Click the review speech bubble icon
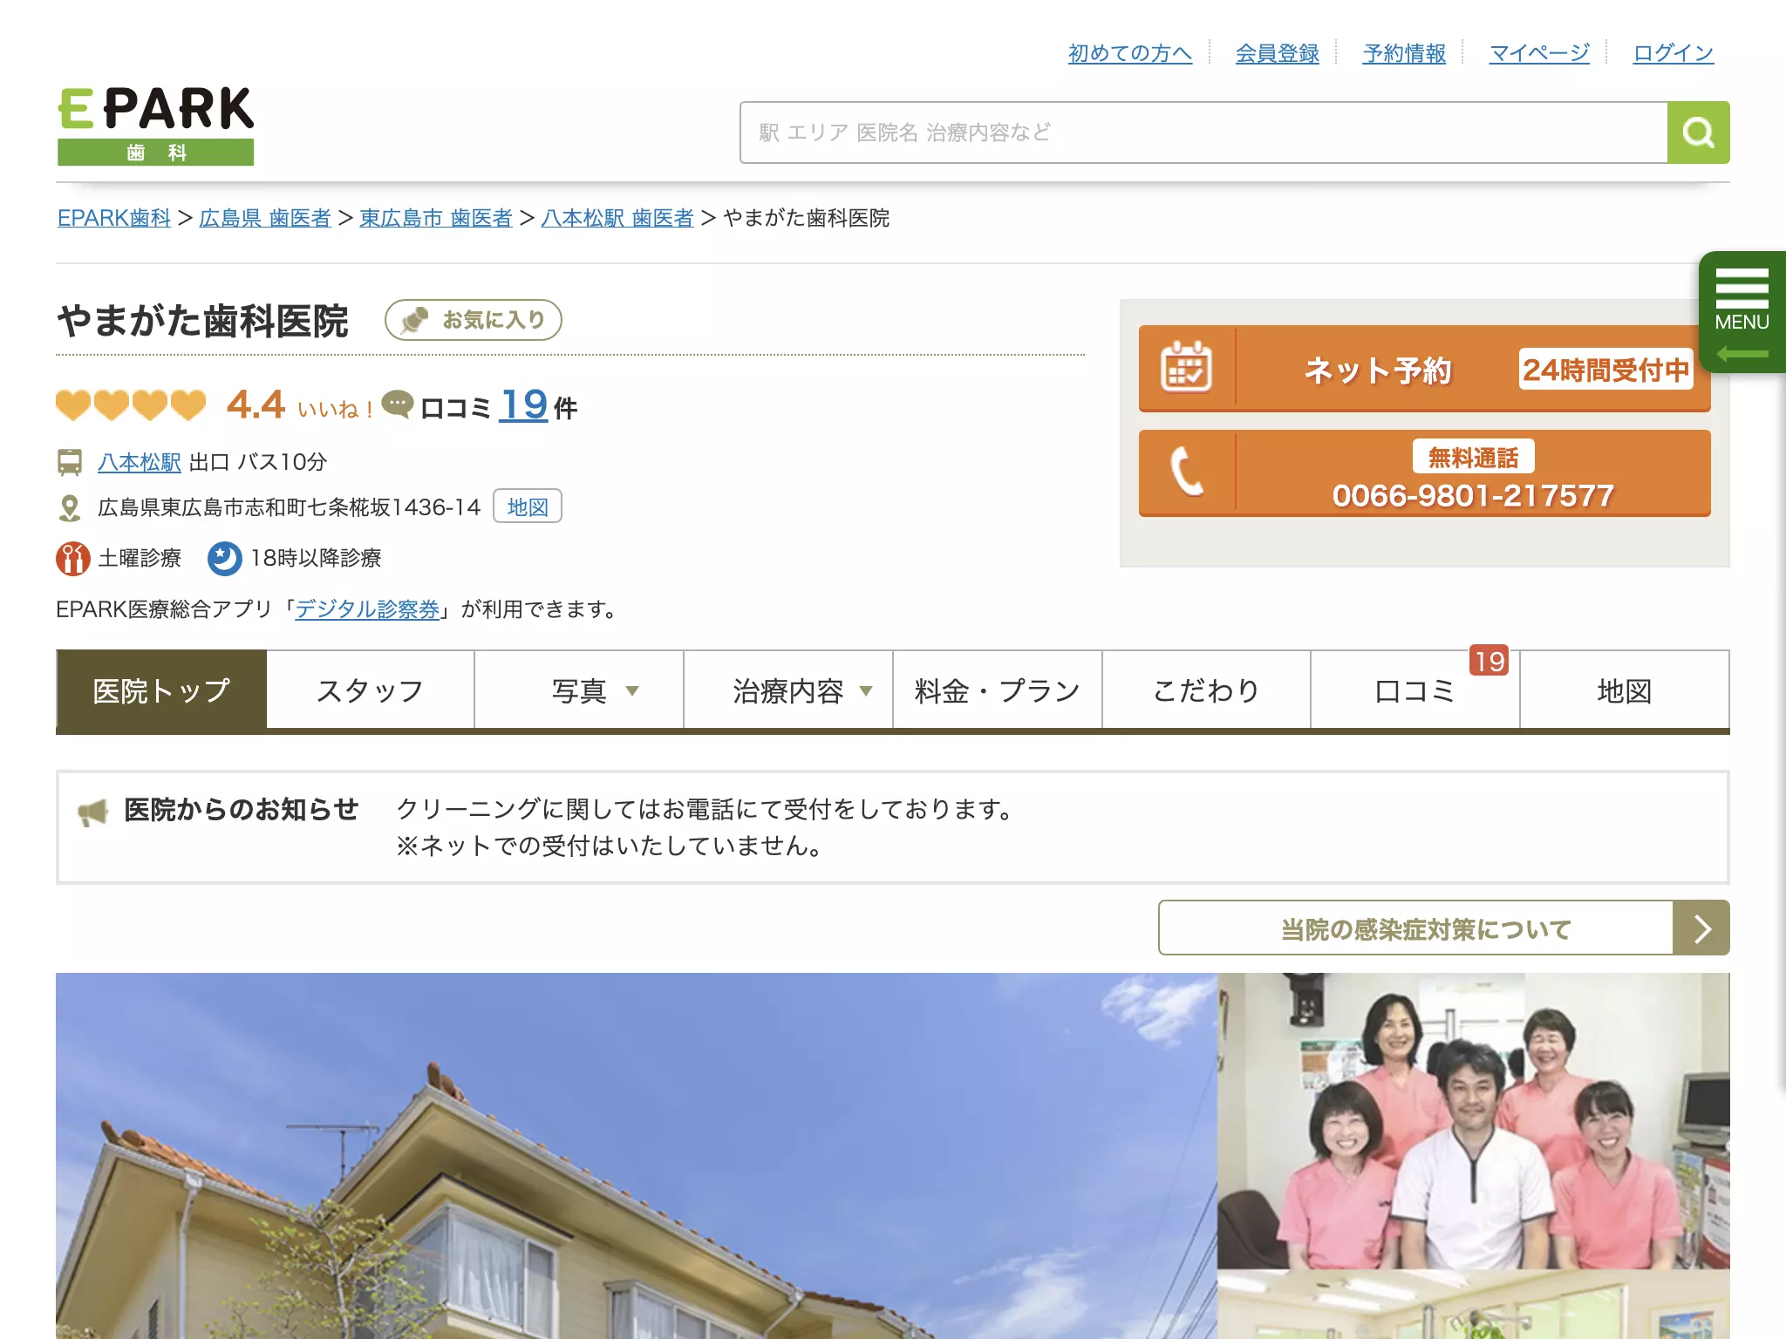The height and width of the screenshot is (1339, 1786). click(398, 404)
